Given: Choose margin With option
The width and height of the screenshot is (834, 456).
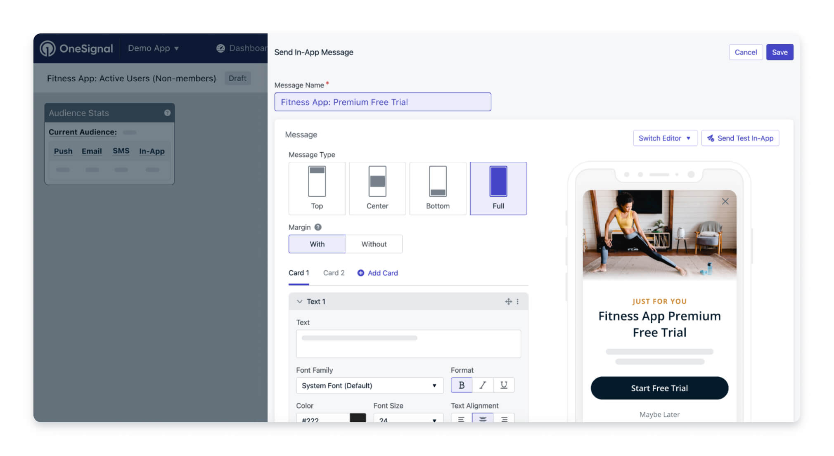Looking at the screenshot, I should coord(317,244).
